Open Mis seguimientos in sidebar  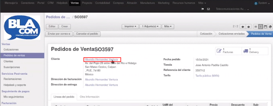pos(14,97)
